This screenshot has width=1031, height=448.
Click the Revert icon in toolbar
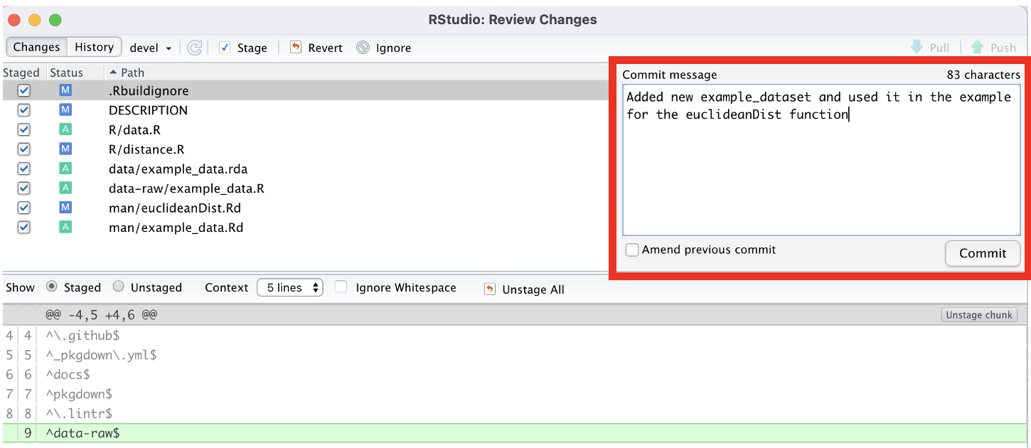coord(296,48)
